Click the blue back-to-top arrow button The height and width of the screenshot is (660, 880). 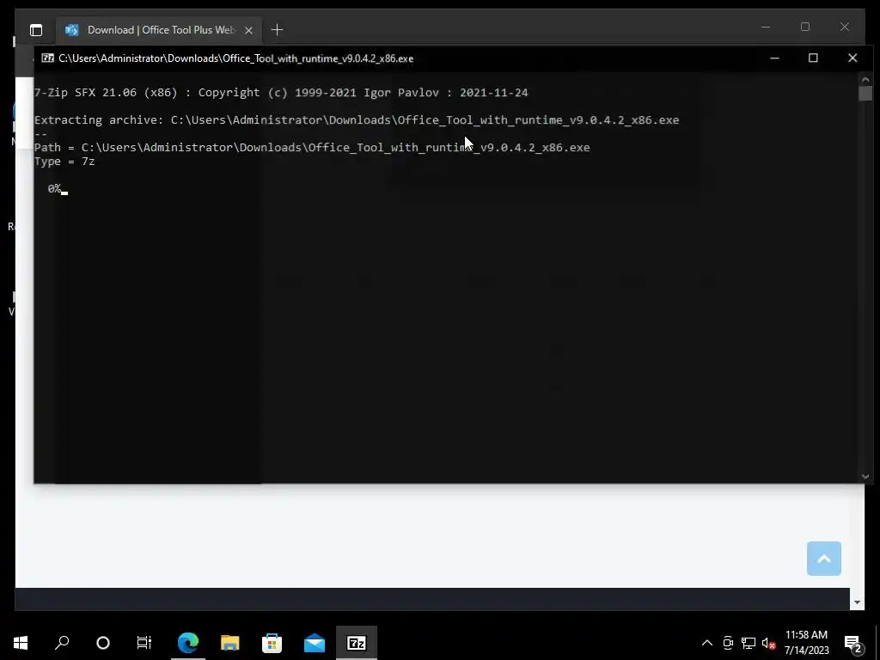coord(823,559)
